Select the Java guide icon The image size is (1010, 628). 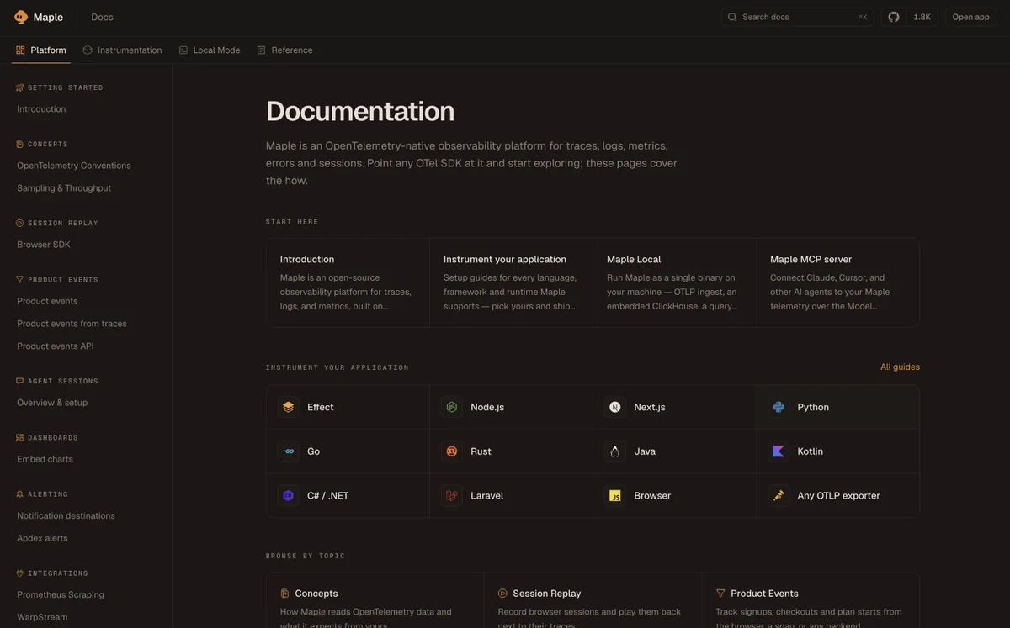point(615,451)
